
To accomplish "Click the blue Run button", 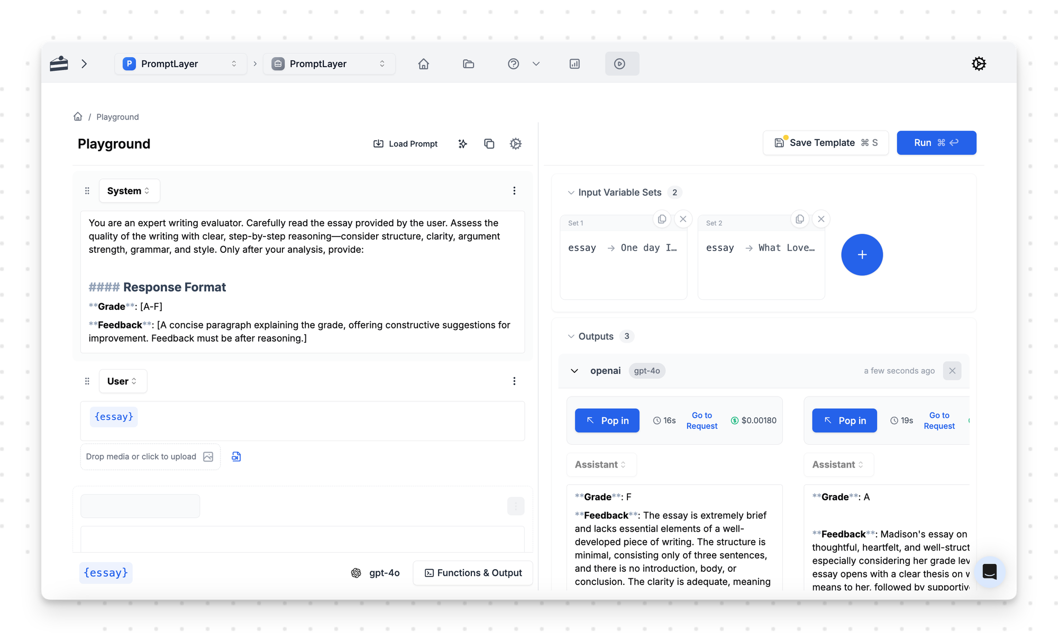I will point(936,143).
